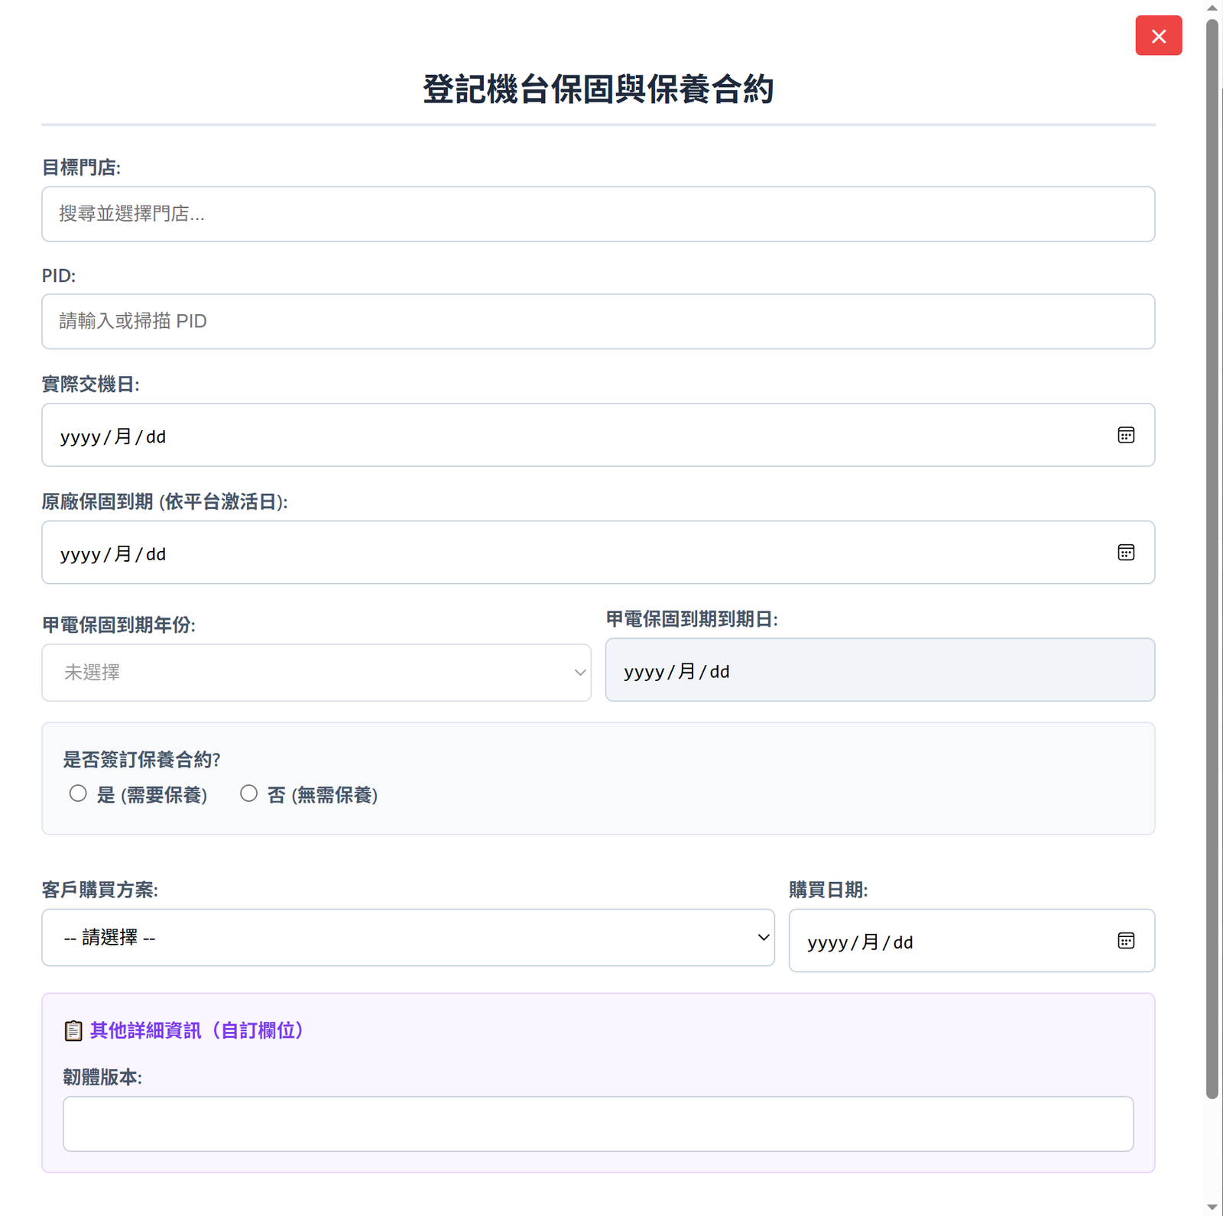Screen dimensions: 1223x1216
Task: Click the 是否簽訂保養合約? label
Action: [x=142, y=760]
